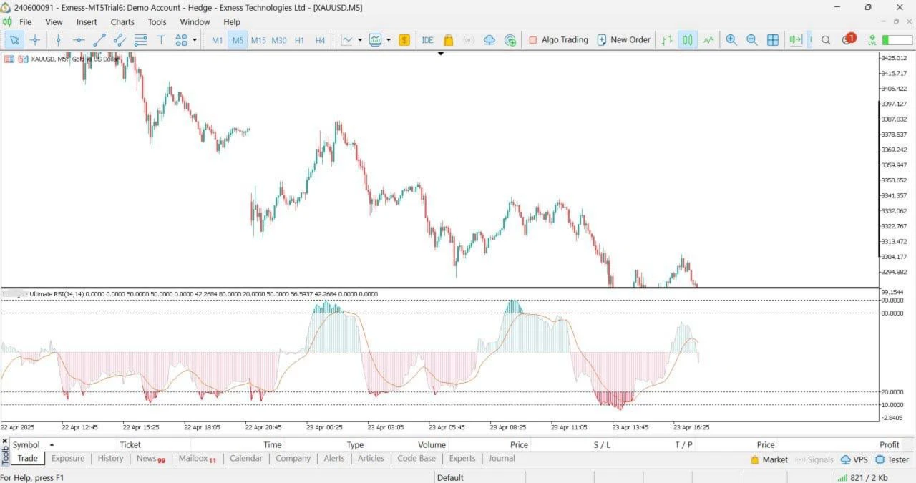The image size is (916, 483).
Task: Click the signal subscribe plus icon
Action: click(510, 40)
